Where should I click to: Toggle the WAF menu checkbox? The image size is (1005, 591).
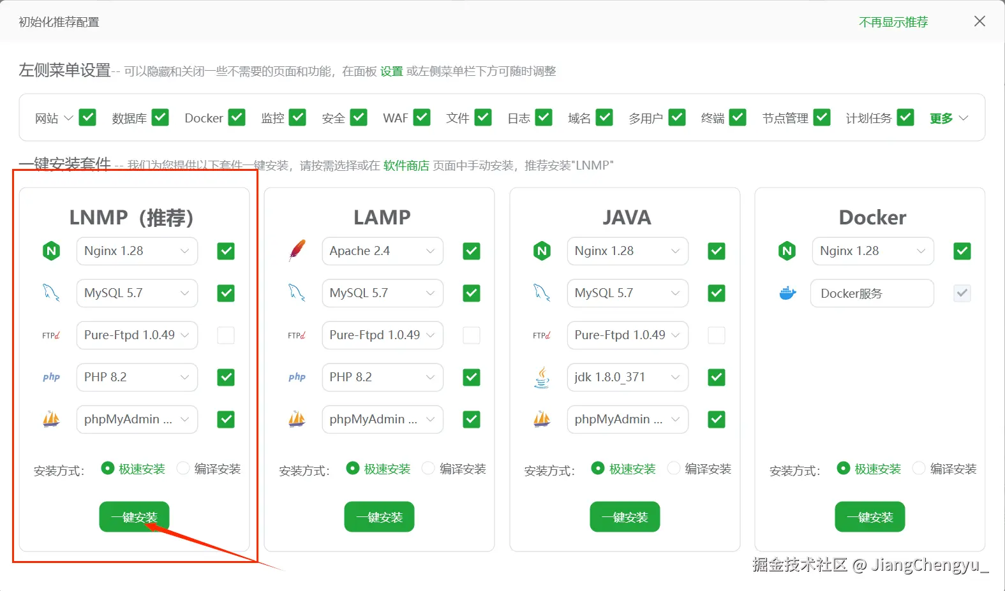(x=422, y=118)
